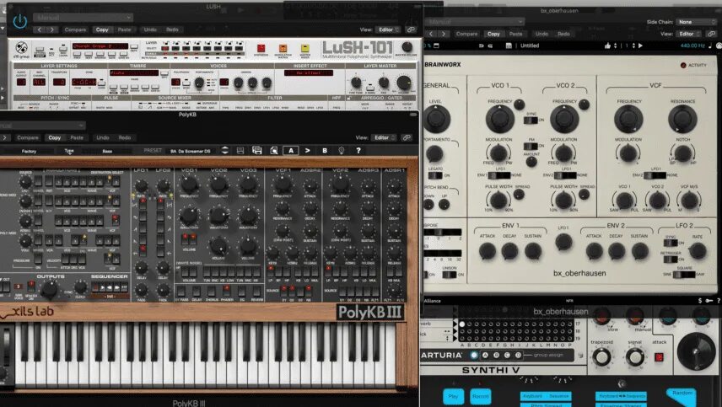Screen dimensions: 722x407
Task: Toggle the LFO 2 RETRIGGER switch
Action: (671, 259)
